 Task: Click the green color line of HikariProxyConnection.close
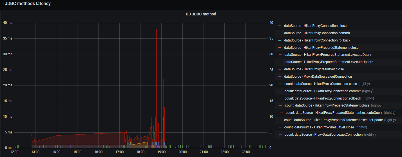(x=280, y=26)
